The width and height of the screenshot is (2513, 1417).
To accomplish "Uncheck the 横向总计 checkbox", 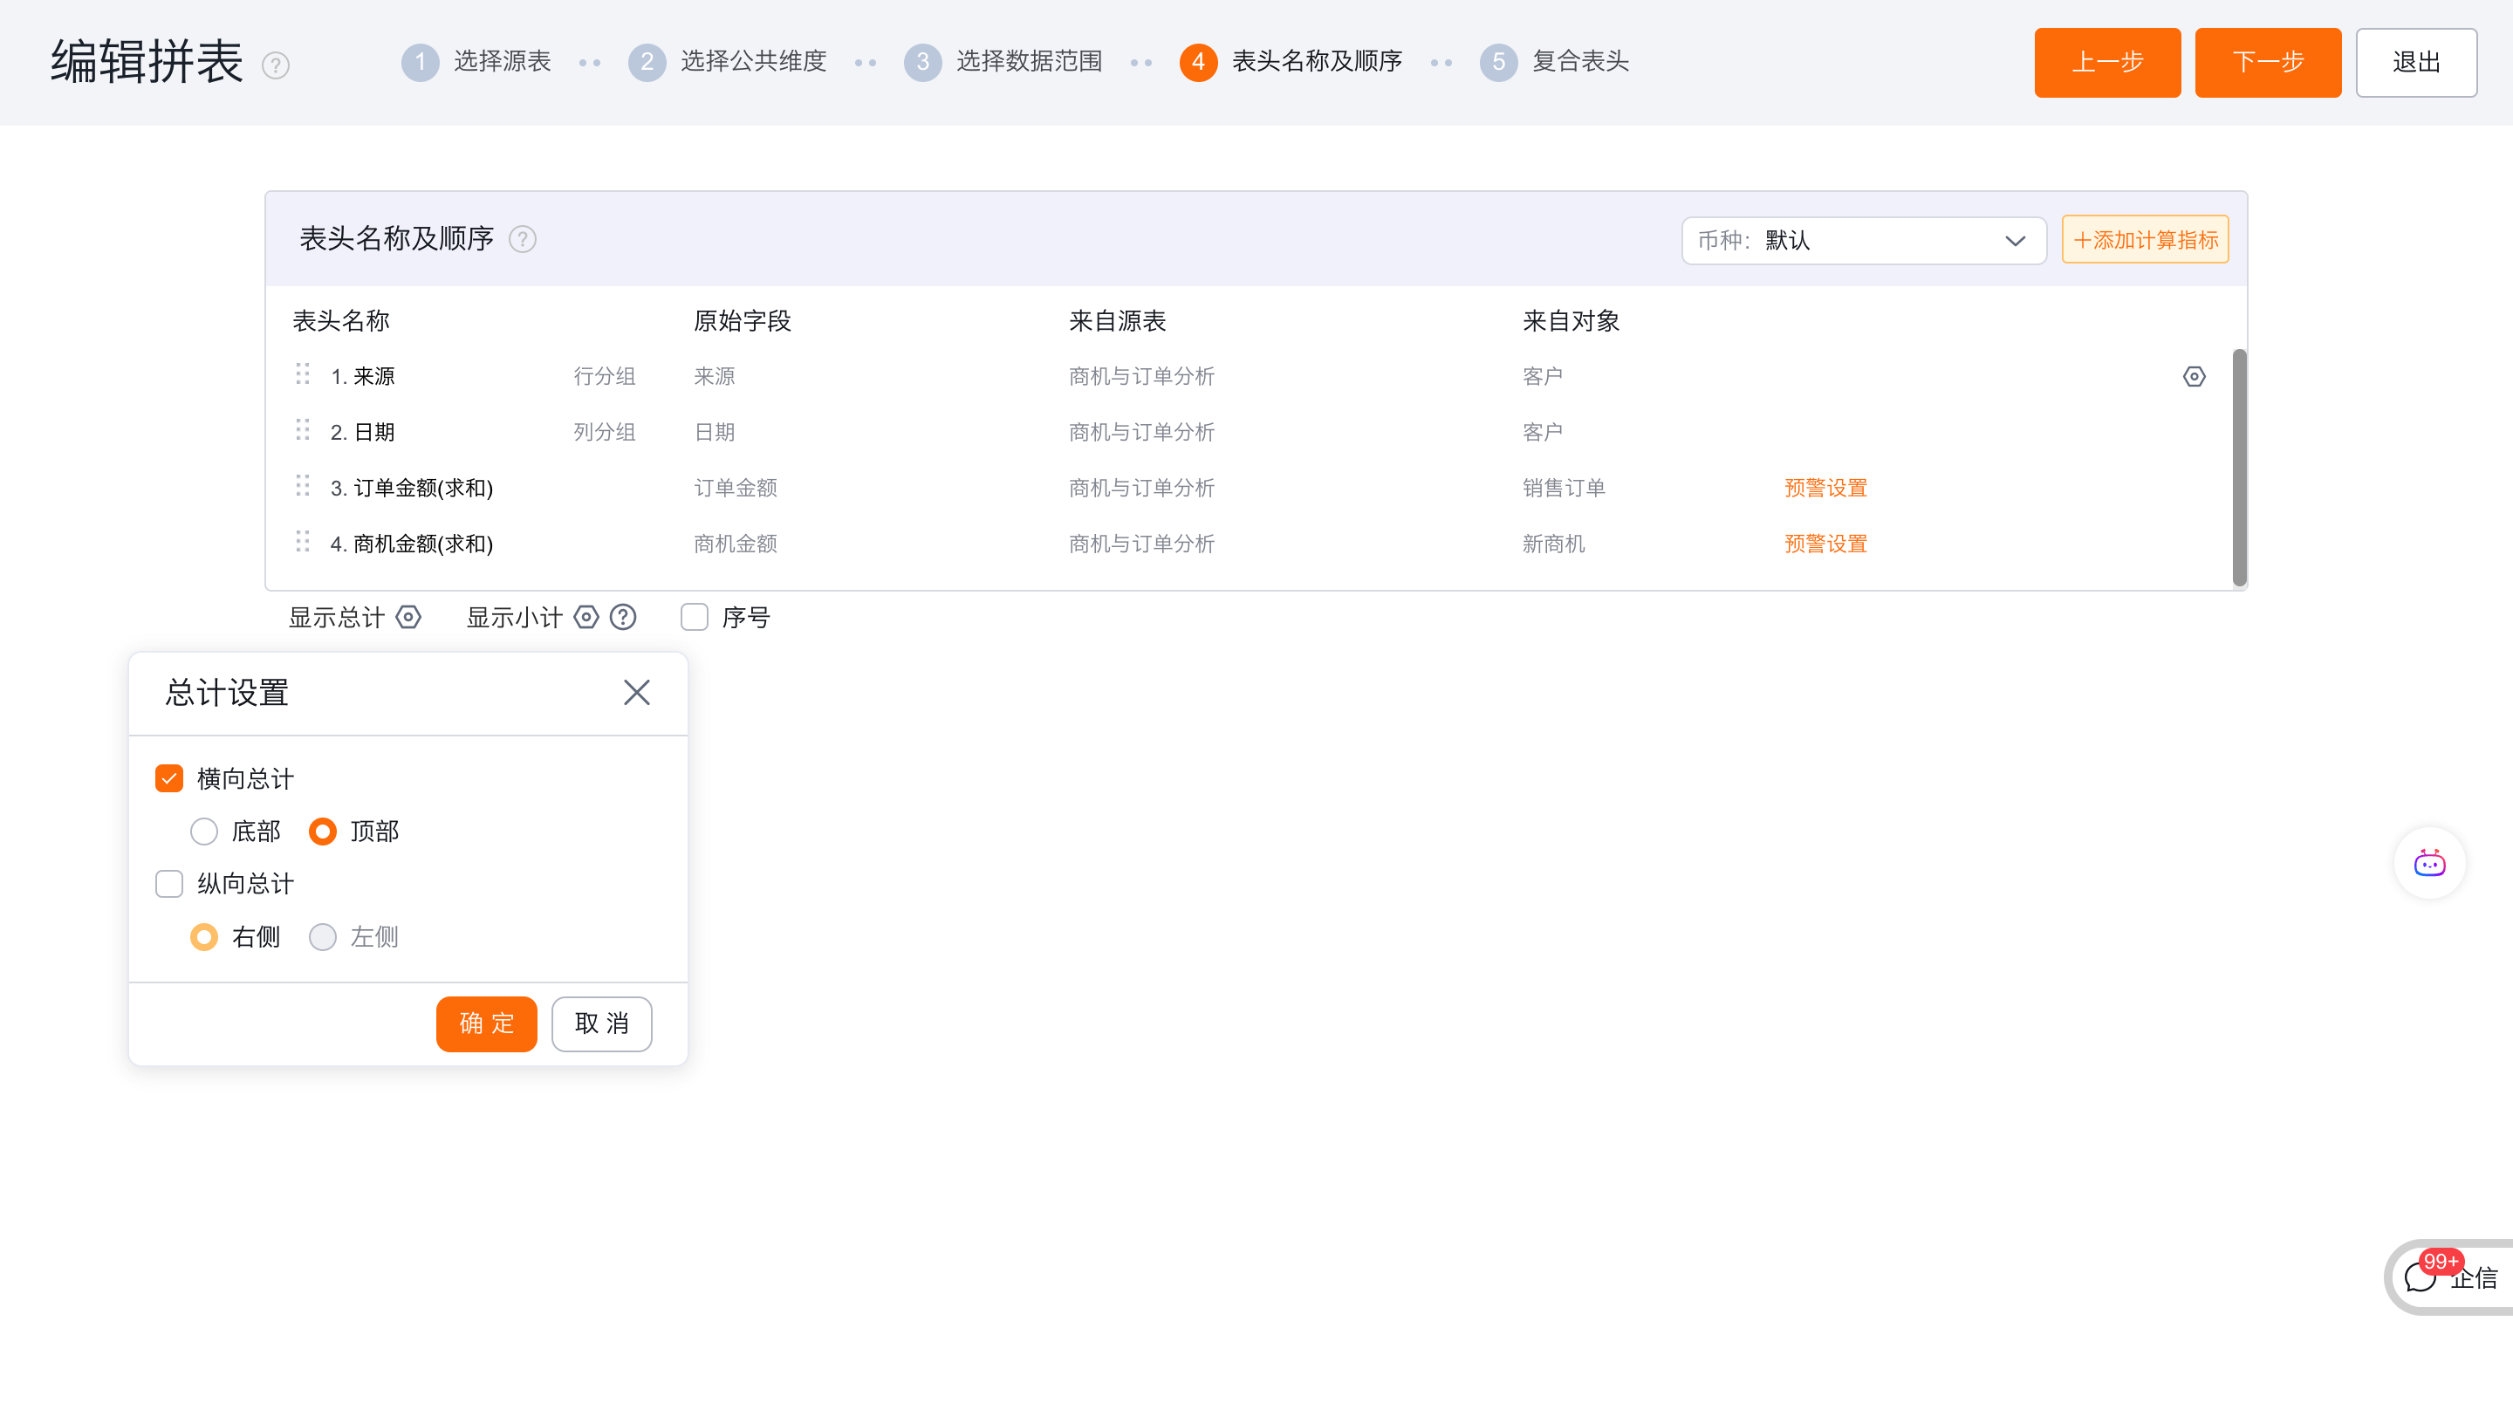I will 170,778.
